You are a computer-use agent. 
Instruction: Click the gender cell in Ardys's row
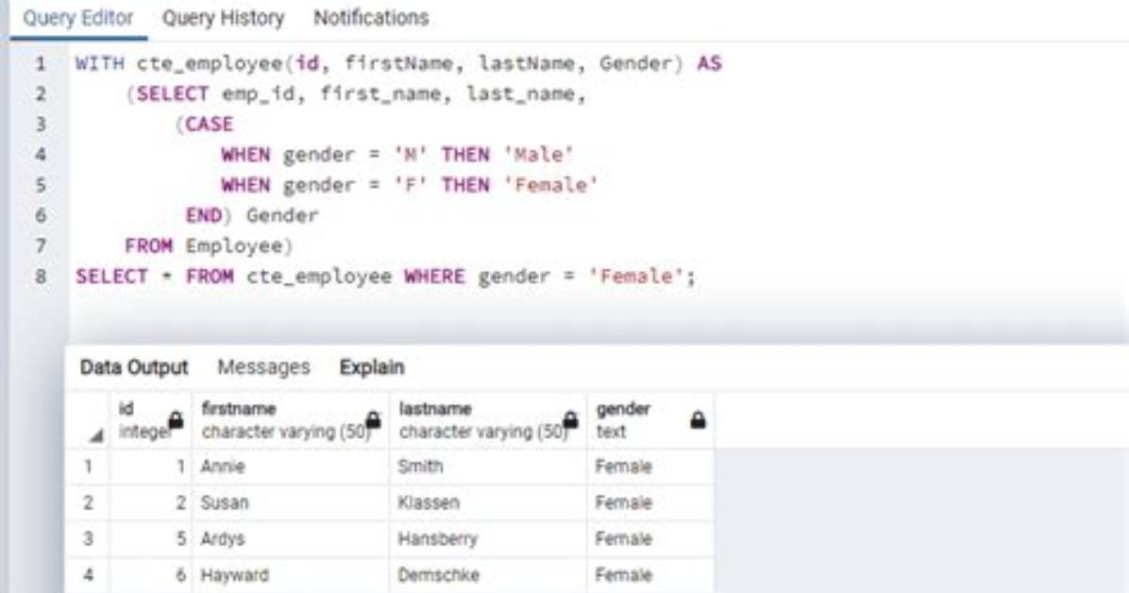[x=651, y=539]
